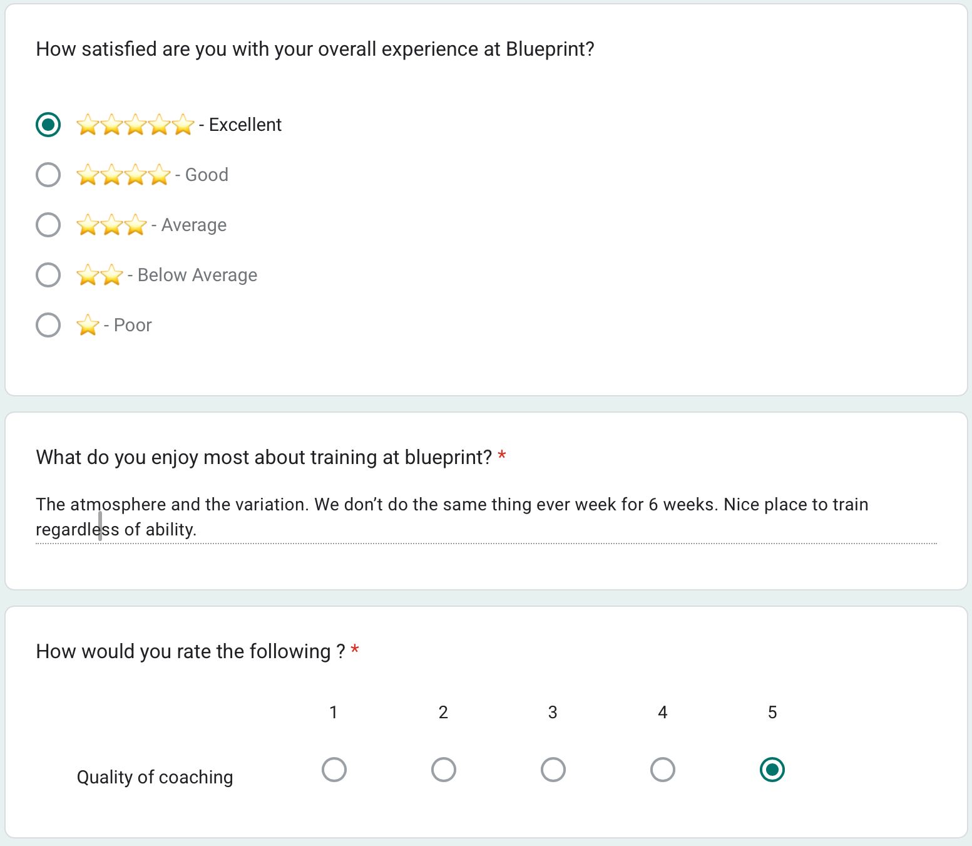Click "How would you rate the following" heading

point(190,651)
